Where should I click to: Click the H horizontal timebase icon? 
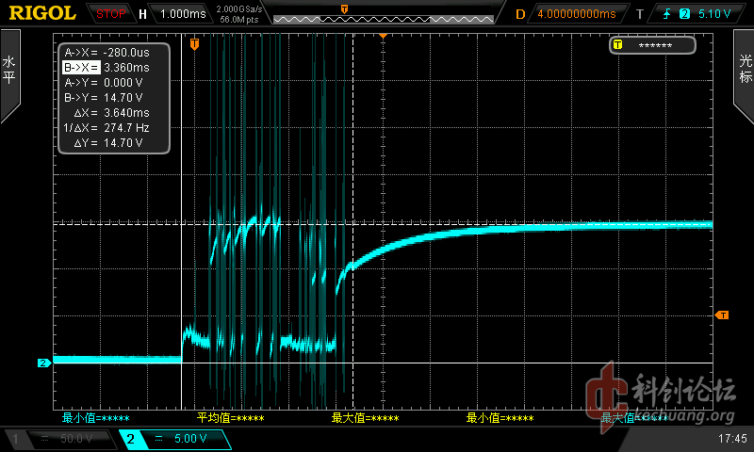(142, 14)
